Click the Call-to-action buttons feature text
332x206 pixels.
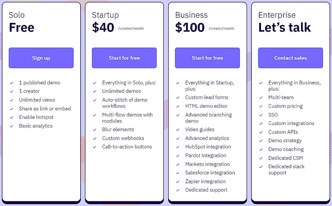127,147
